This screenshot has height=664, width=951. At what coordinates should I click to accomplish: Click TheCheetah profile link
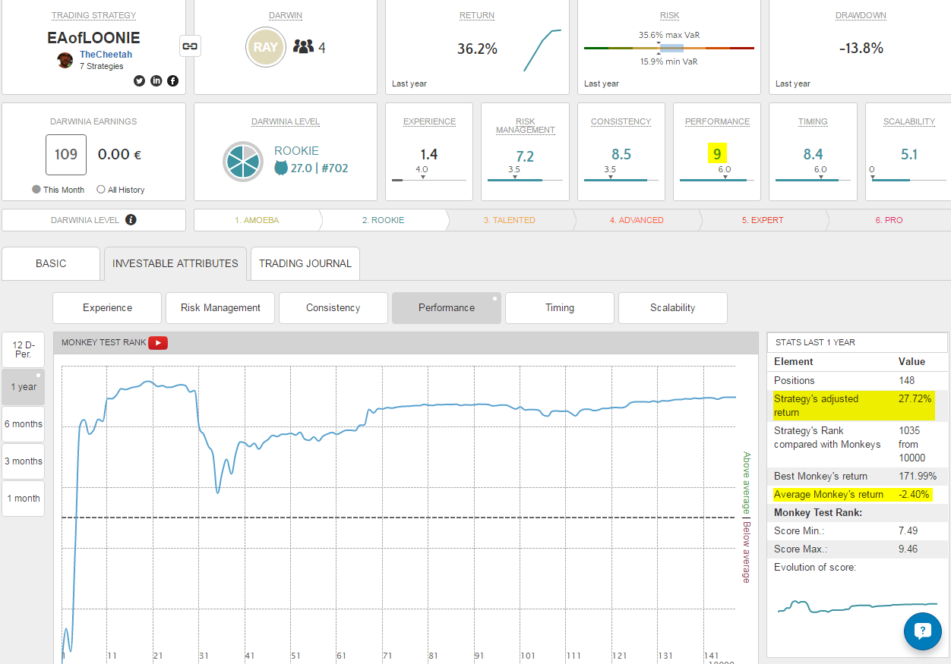point(106,55)
